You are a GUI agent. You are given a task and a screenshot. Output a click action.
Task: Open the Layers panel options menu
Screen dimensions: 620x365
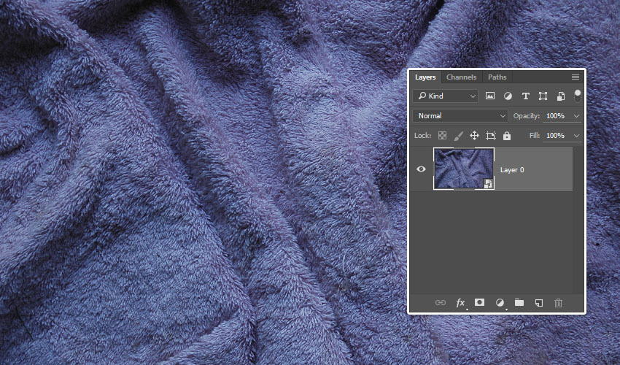576,77
